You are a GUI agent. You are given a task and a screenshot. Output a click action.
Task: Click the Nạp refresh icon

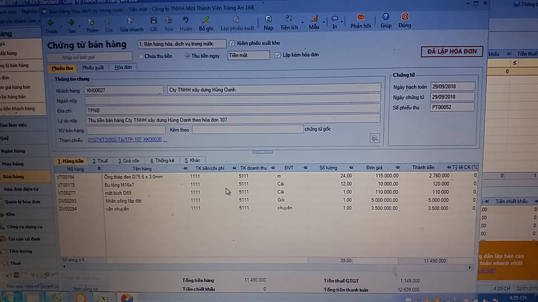pyautogui.click(x=268, y=19)
